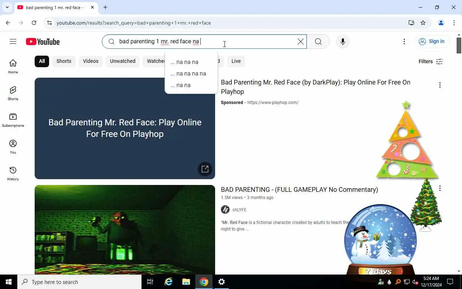Open the BAD PARENTING full gameplay thumbnail
462x289 pixels.
(125, 230)
